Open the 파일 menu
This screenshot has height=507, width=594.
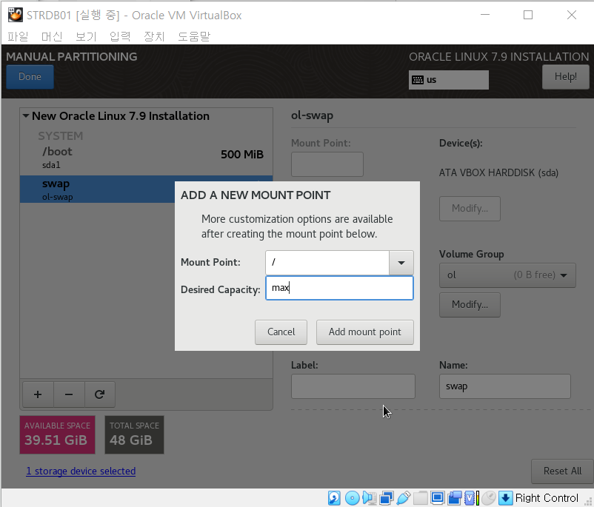tap(18, 36)
